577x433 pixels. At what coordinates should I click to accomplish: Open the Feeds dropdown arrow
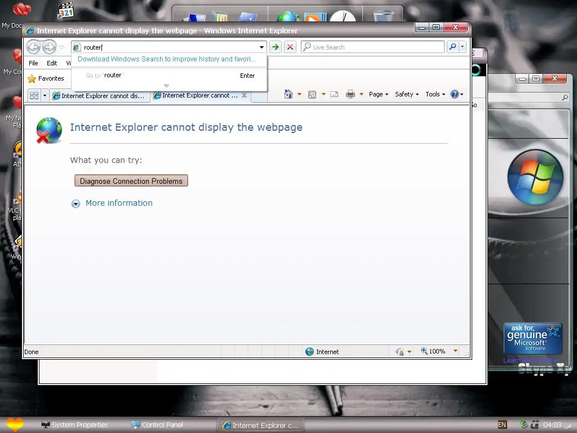coord(323,94)
